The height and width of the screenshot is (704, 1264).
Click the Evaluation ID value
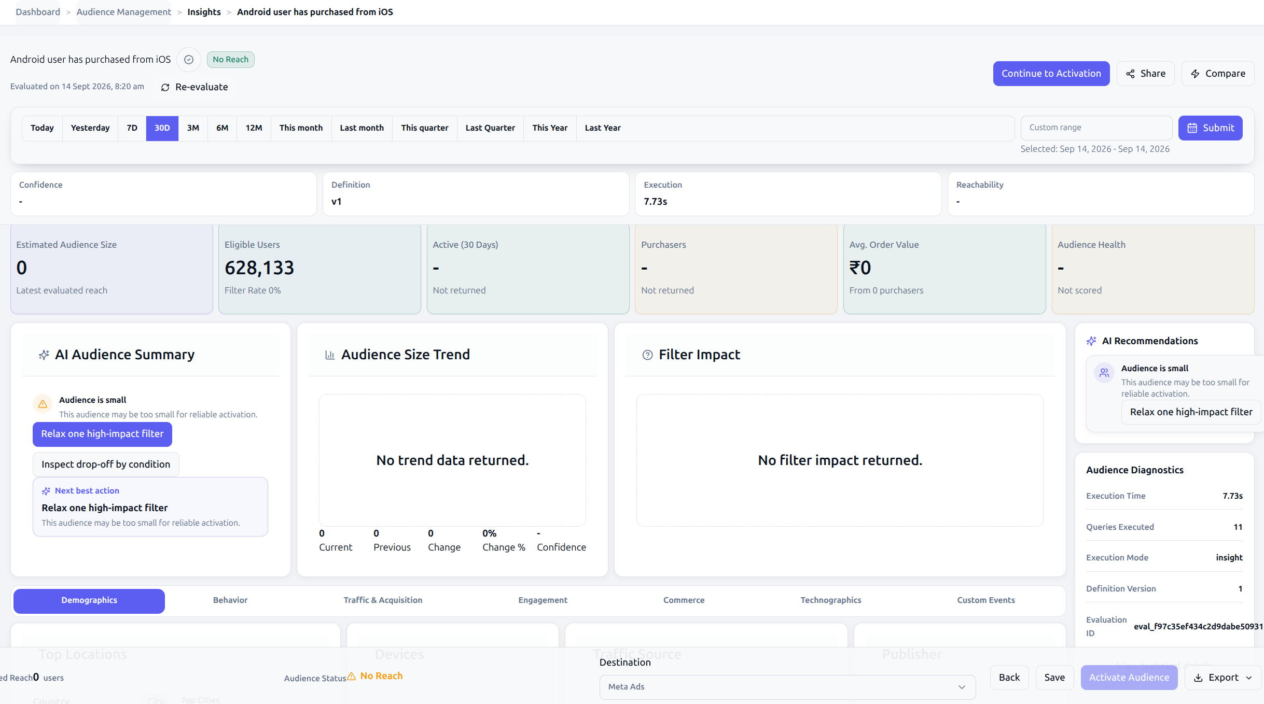1198,627
